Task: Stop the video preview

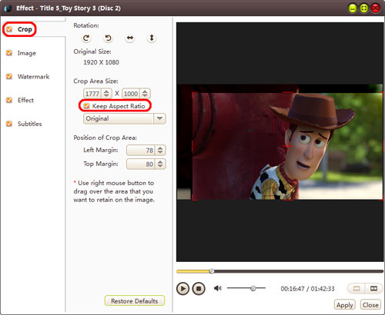Action: click(199, 289)
